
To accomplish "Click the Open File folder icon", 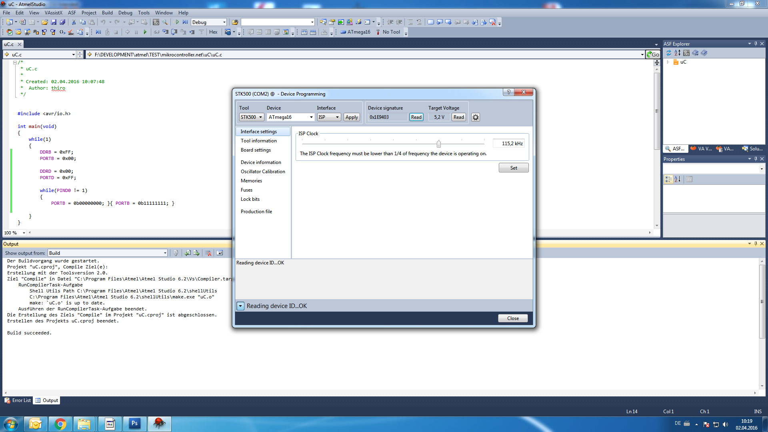I will 45,22.
